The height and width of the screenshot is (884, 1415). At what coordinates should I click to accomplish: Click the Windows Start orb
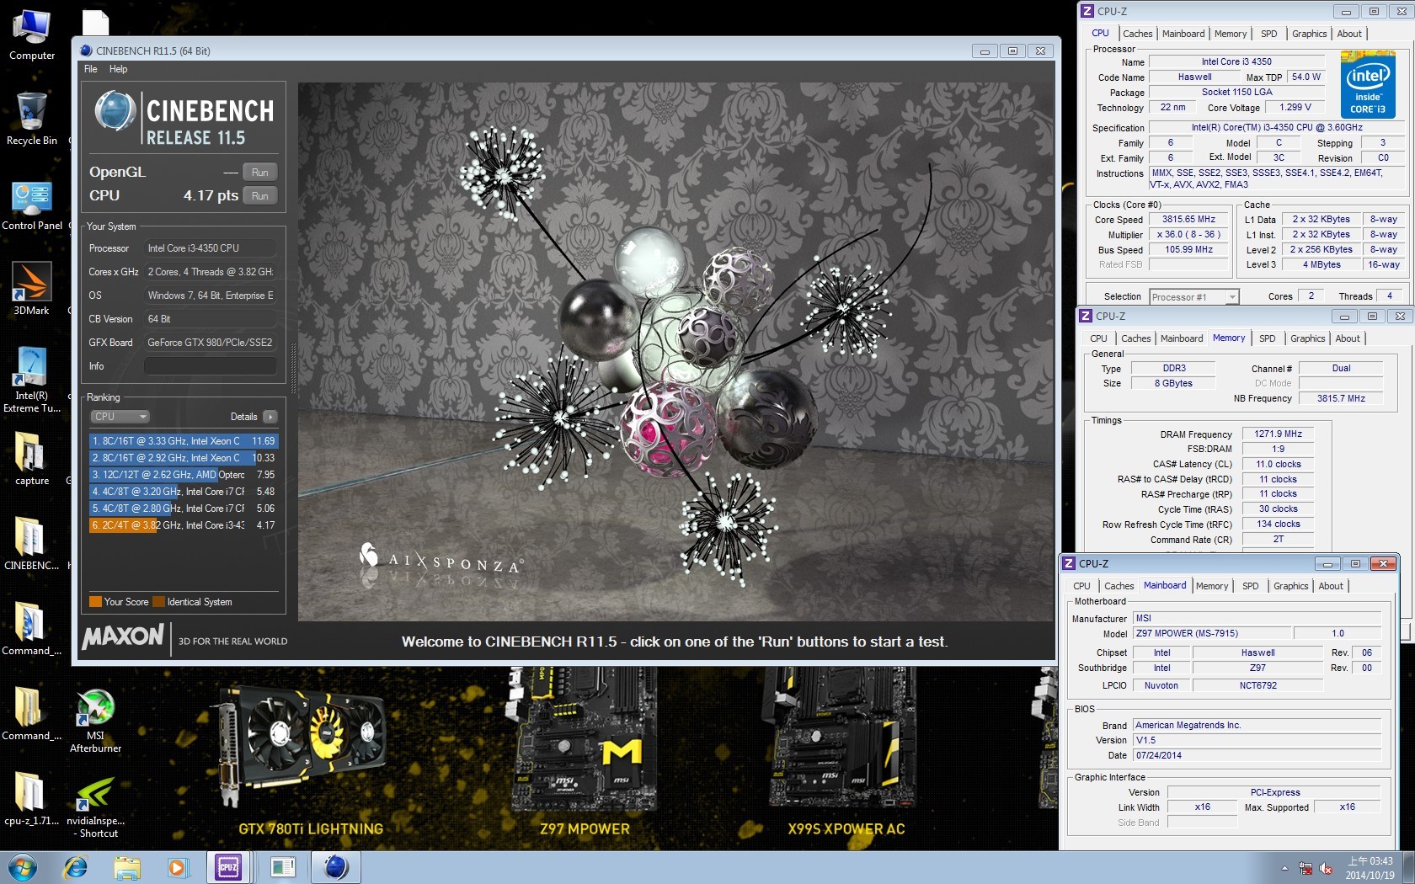point(23,867)
